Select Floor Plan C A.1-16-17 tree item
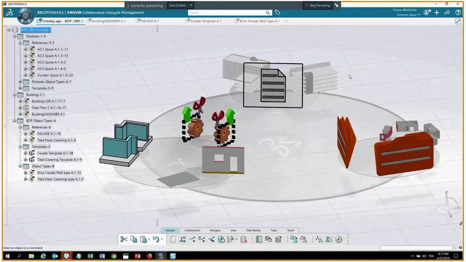466x262 pixels. coord(49,108)
